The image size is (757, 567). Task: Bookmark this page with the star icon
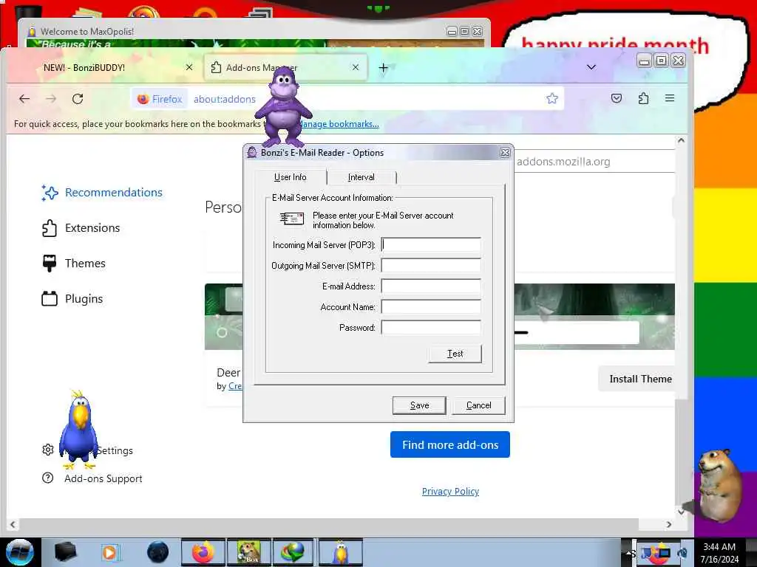click(552, 98)
